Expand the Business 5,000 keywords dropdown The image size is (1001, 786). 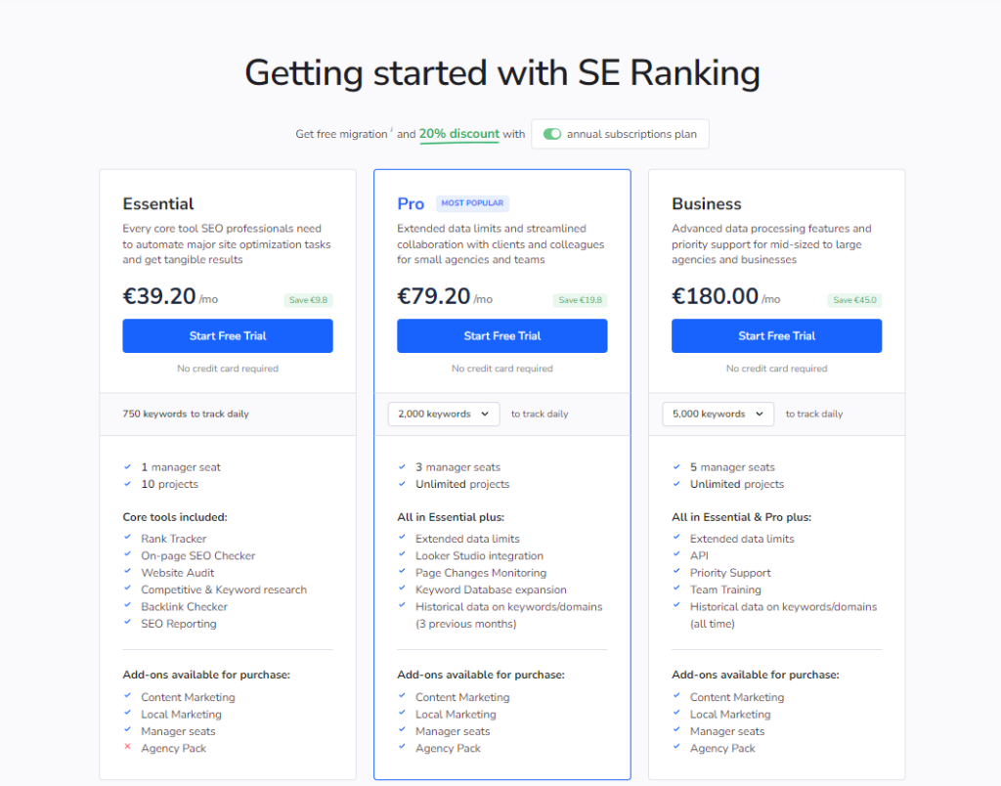pos(718,414)
